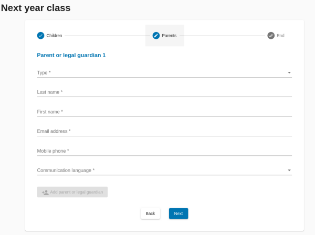Expand the Communication language dropdown arrow

(289, 170)
